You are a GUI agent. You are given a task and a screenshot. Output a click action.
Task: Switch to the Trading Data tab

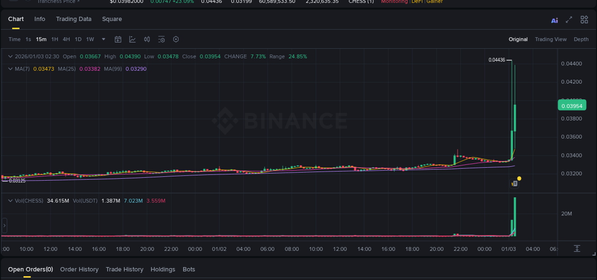[74, 19]
